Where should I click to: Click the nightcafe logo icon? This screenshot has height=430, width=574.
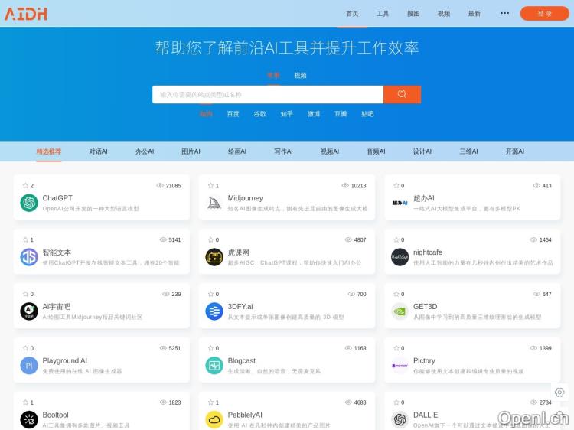[400, 257]
